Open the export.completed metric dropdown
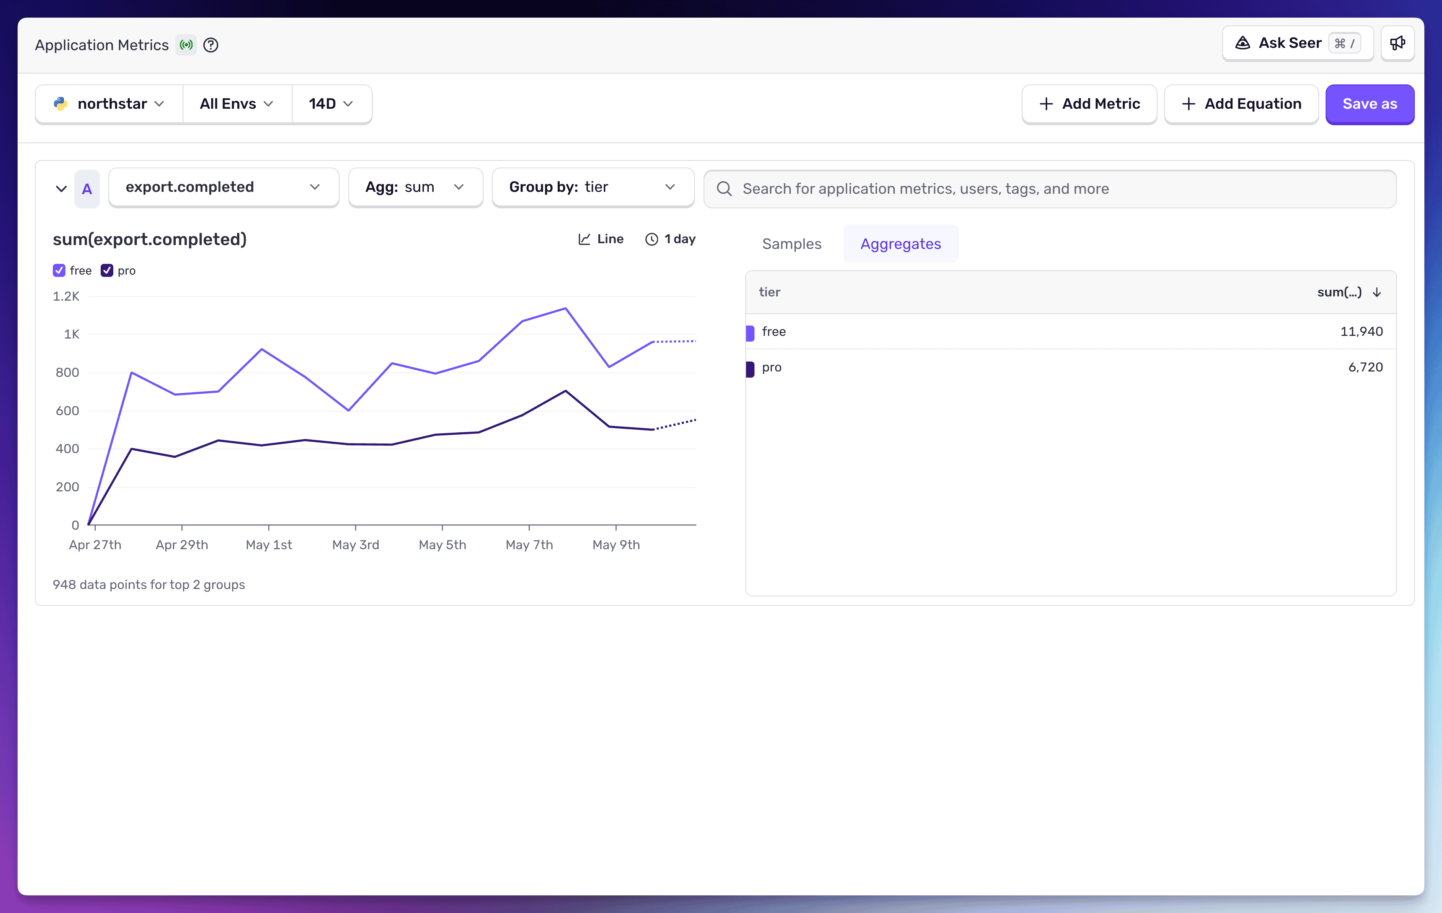This screenshot has height=913, width=1442. pyautogui.click(x=224, y=187)
